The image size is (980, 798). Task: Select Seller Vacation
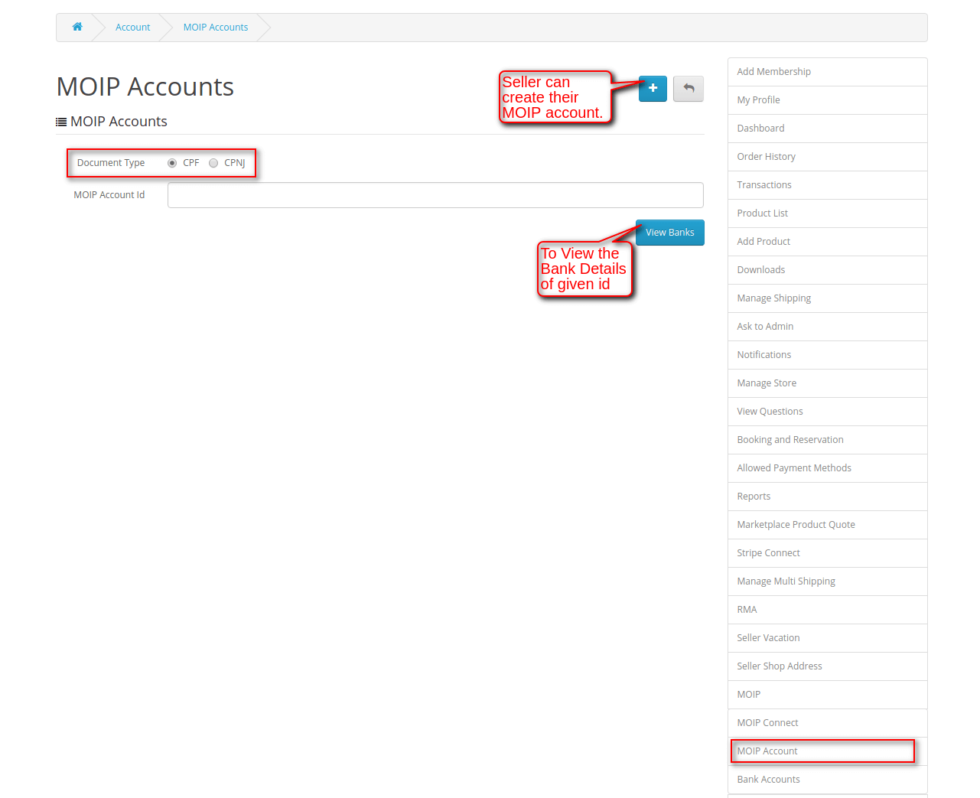tap(828, 638)
